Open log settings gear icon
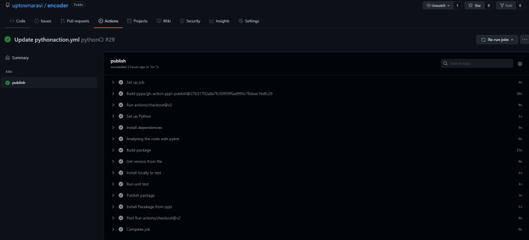The width and height of the screenshot is (529, 240). pos(520,63)
